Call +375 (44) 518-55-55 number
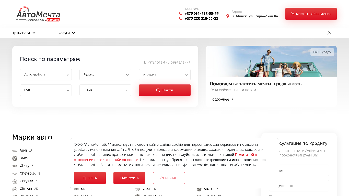The width and height of the screenshot is (349, 196). point(202,14)
